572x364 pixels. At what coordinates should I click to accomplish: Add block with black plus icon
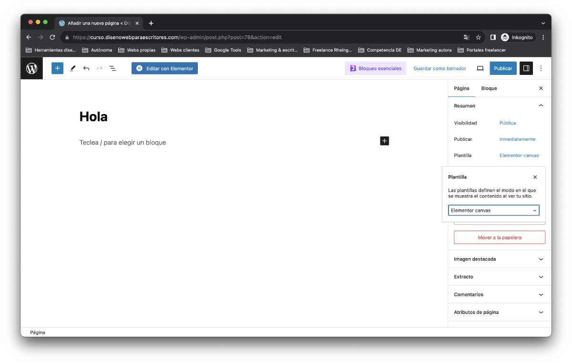click(385, 141)
